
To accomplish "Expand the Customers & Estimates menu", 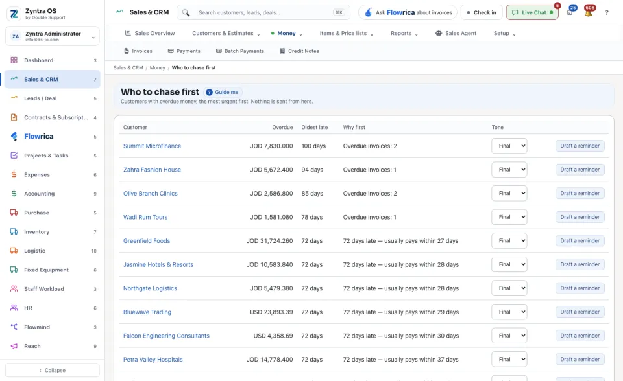I will (x=226, y=33).
